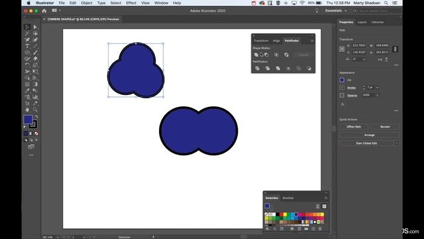Pick the Magic Wand tool
424x239 pixels.
point(27,33)
